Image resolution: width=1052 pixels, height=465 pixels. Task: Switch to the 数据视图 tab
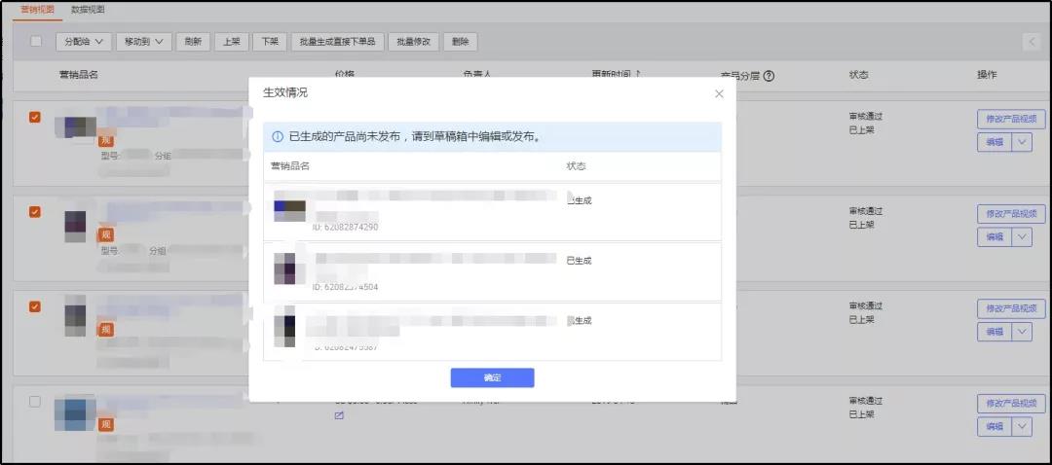88,10
